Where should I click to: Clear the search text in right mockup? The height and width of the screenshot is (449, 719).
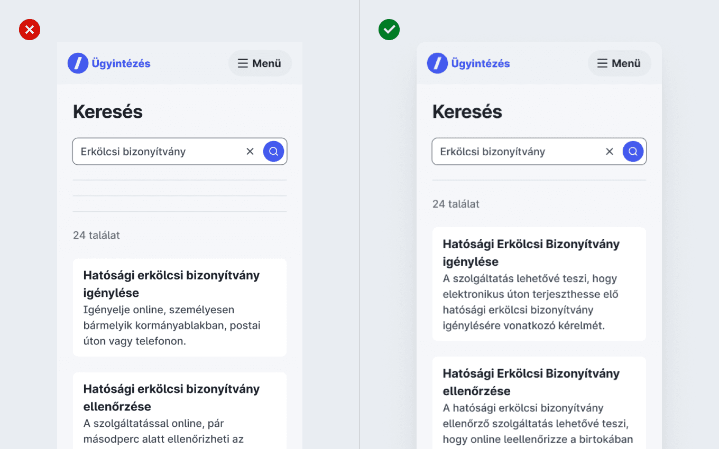coord(610,152)
